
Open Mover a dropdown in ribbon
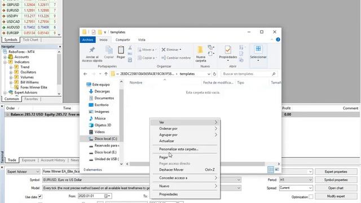click(147, 50)
